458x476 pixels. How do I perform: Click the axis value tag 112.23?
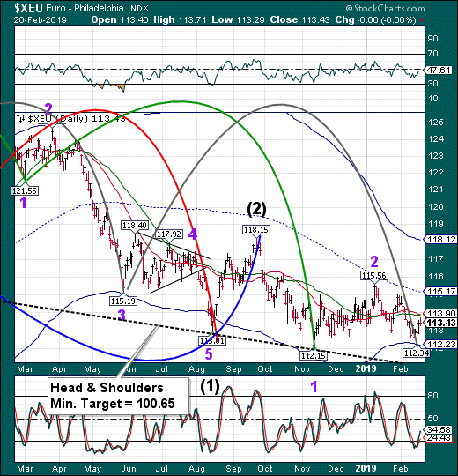[440, 344]
